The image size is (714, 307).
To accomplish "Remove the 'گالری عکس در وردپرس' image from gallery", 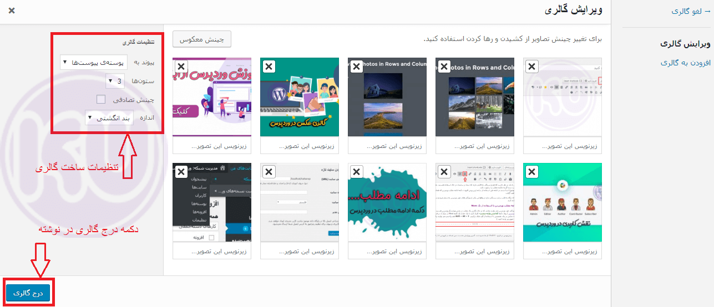I will (x=269, y=66).
